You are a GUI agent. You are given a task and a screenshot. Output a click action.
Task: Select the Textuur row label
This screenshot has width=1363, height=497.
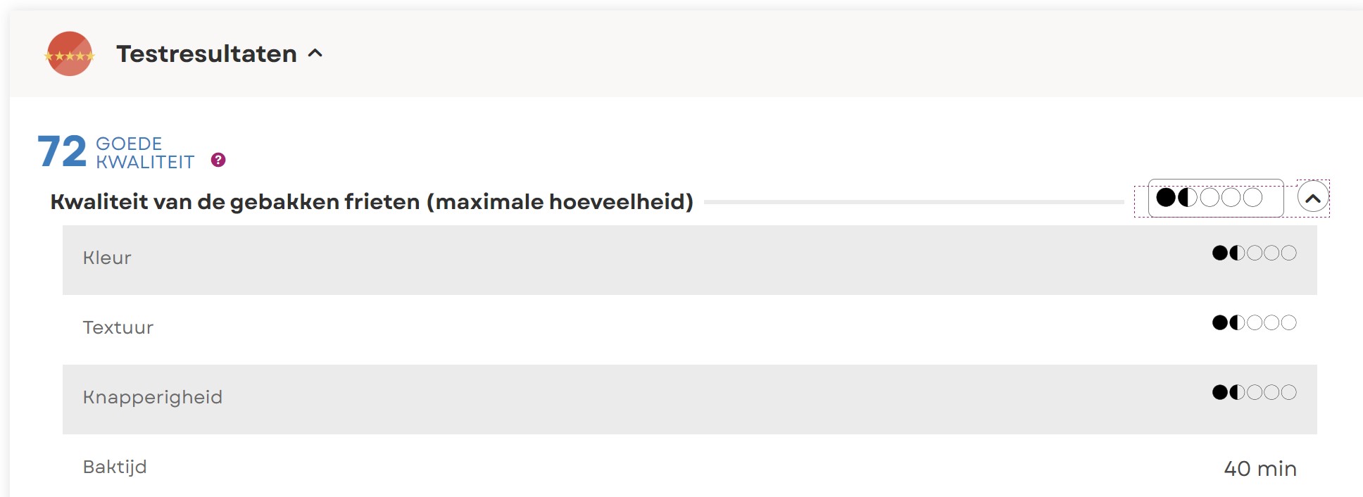[118, 327]
